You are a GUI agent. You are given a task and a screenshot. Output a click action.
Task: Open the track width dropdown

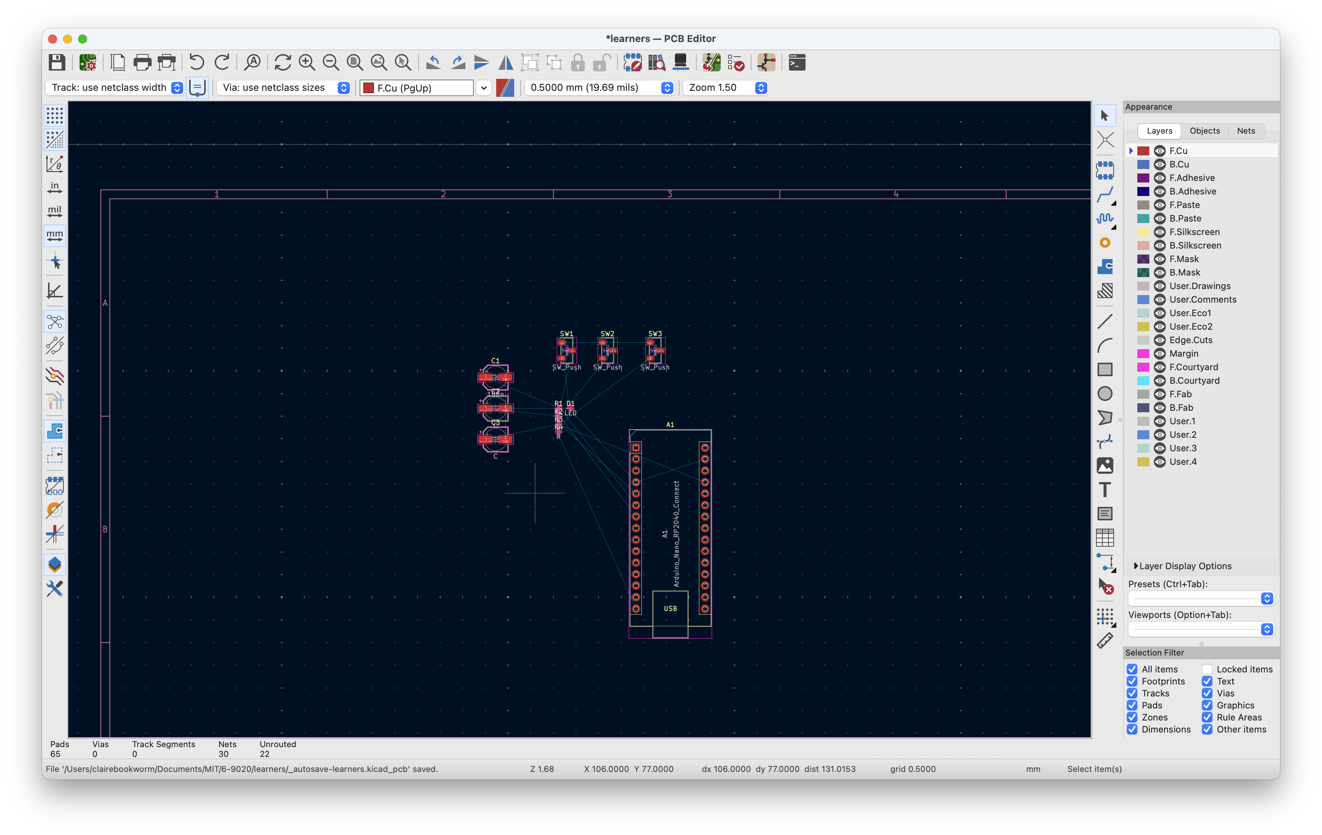[x=177, y=87]
